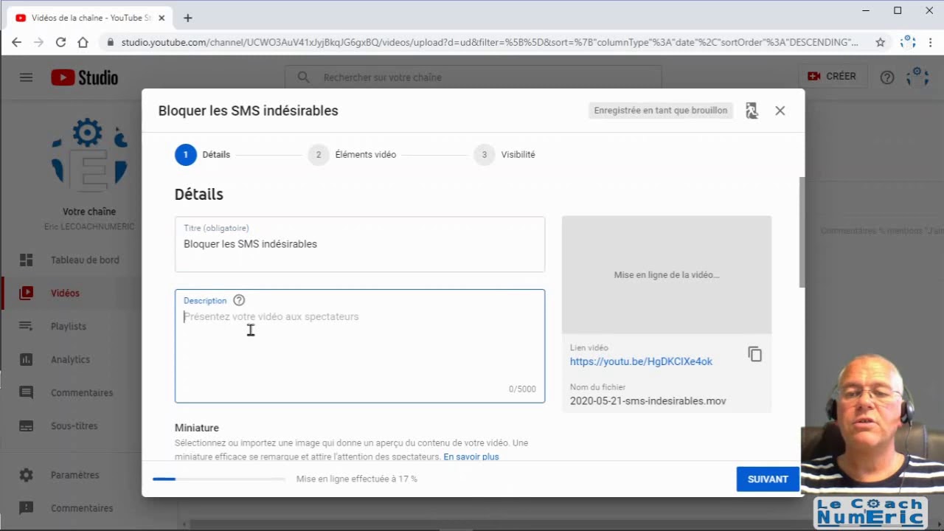Image resolution: width=944 pixels, height=531 pixels.
Task: Select the Détails step
Action: 203,154
